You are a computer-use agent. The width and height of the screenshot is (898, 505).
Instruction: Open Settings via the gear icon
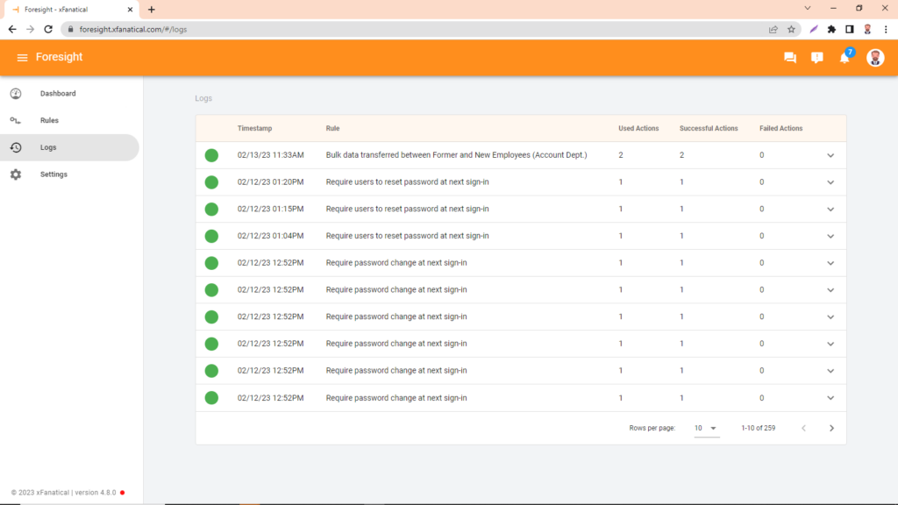(x=17, y=174)
